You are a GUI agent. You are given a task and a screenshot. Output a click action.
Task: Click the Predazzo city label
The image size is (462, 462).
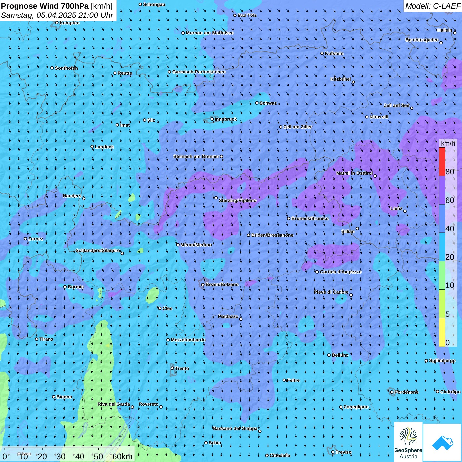[228, 316]
